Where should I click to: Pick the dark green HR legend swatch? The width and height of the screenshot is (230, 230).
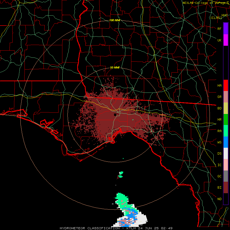[x=226, y=120]
